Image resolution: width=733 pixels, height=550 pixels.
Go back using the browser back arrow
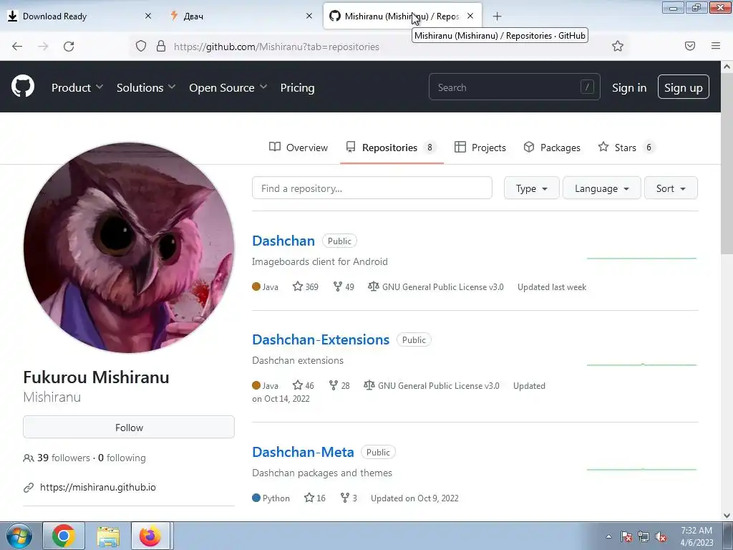17,47
